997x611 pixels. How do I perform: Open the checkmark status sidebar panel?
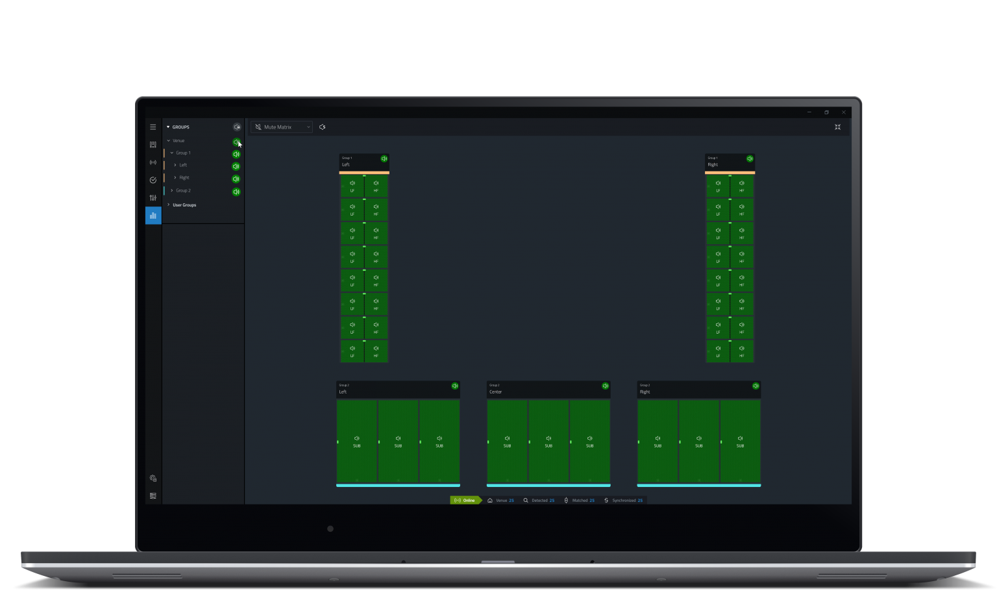tap(153, 180)
